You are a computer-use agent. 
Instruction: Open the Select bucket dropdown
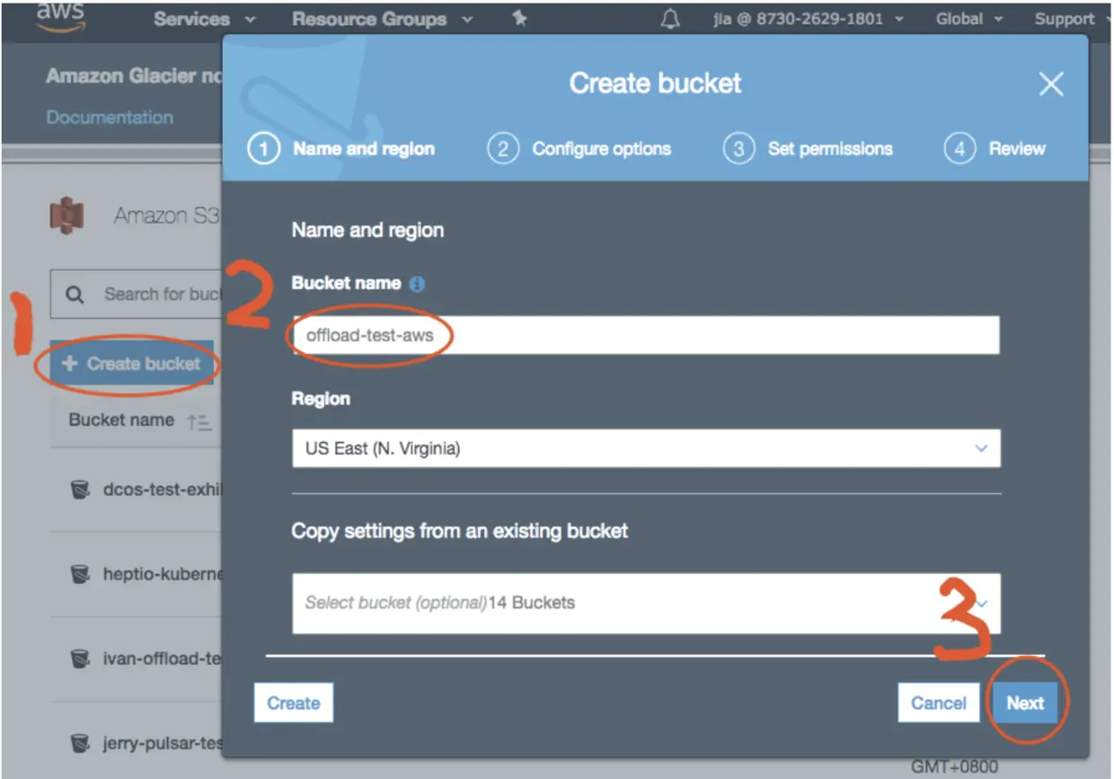[x=646, y=603]
